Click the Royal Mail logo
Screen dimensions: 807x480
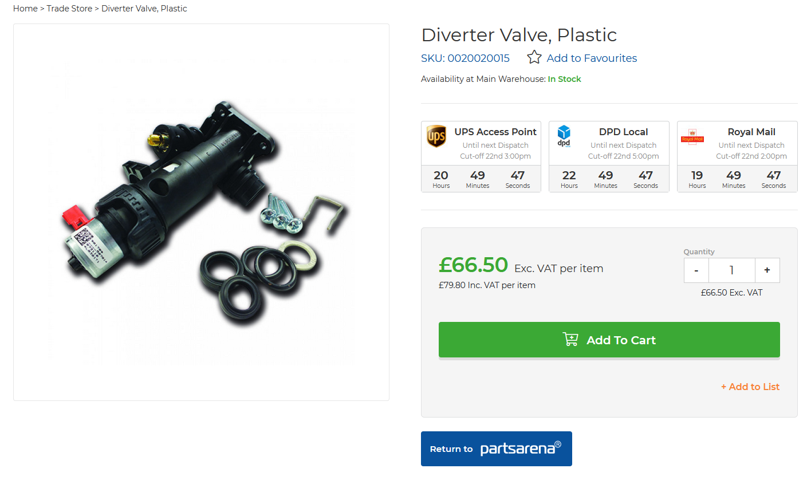pyautogui.click(x=692, y=137)
